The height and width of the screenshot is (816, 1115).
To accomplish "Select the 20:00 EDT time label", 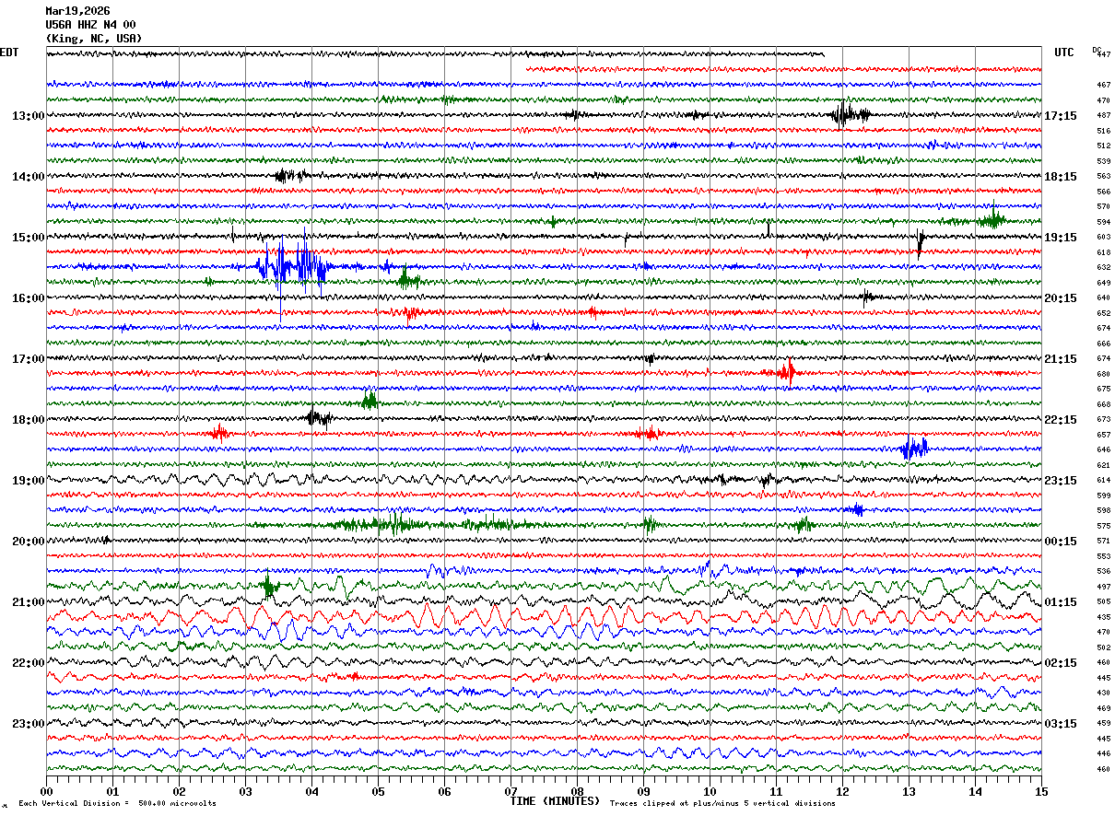I will (x=28, y=542).
